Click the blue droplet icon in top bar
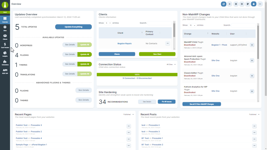Screen dimensions: 267x150 [x=254, y=4]
